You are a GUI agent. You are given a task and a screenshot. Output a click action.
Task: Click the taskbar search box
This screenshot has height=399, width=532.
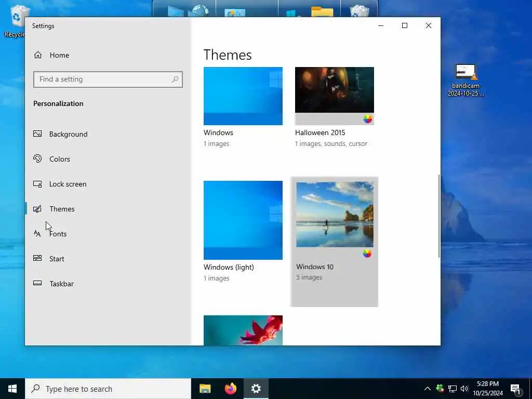[x=108, y=389]
